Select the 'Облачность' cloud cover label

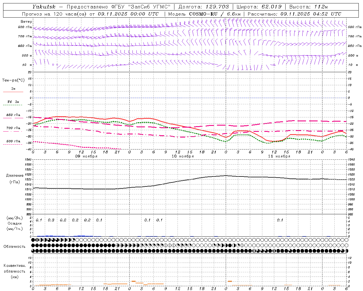[x=14, y=247]
